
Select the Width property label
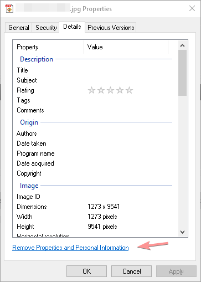pyautogui.click(x=24, y=217)
